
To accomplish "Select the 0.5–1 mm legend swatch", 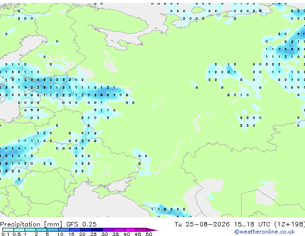I will click(19, 230).
